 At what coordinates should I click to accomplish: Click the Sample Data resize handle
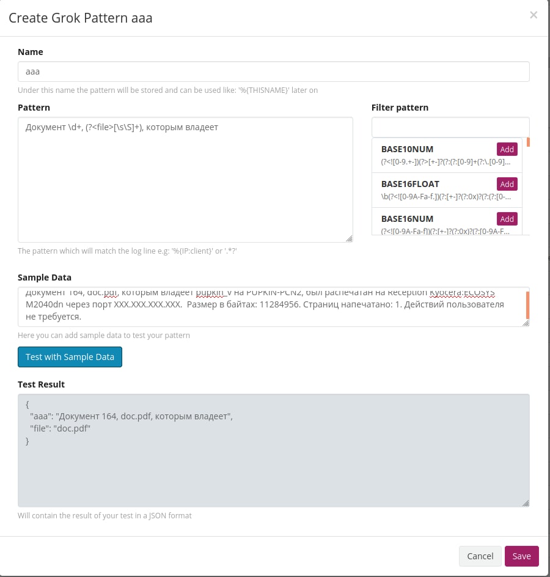click(526, 323)
